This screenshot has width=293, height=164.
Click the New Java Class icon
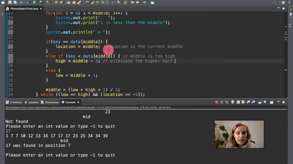(61, 2)
